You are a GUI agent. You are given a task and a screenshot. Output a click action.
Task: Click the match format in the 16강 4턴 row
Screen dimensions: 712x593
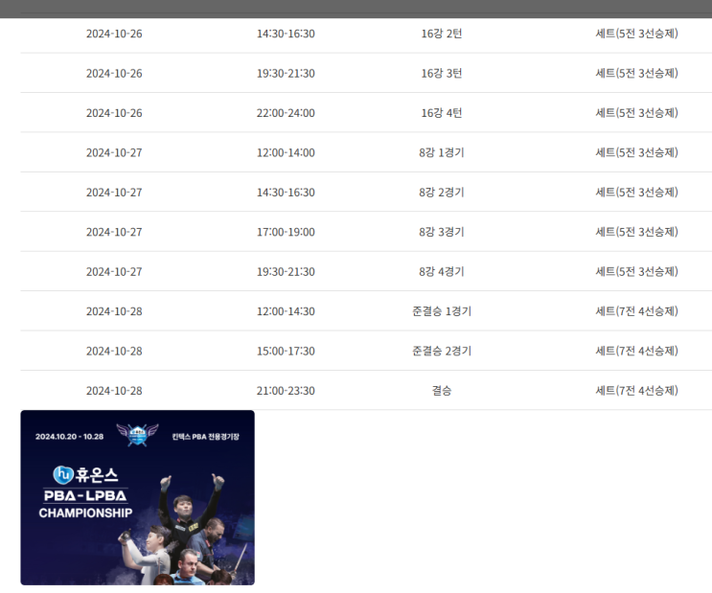[x=636, y=113]
